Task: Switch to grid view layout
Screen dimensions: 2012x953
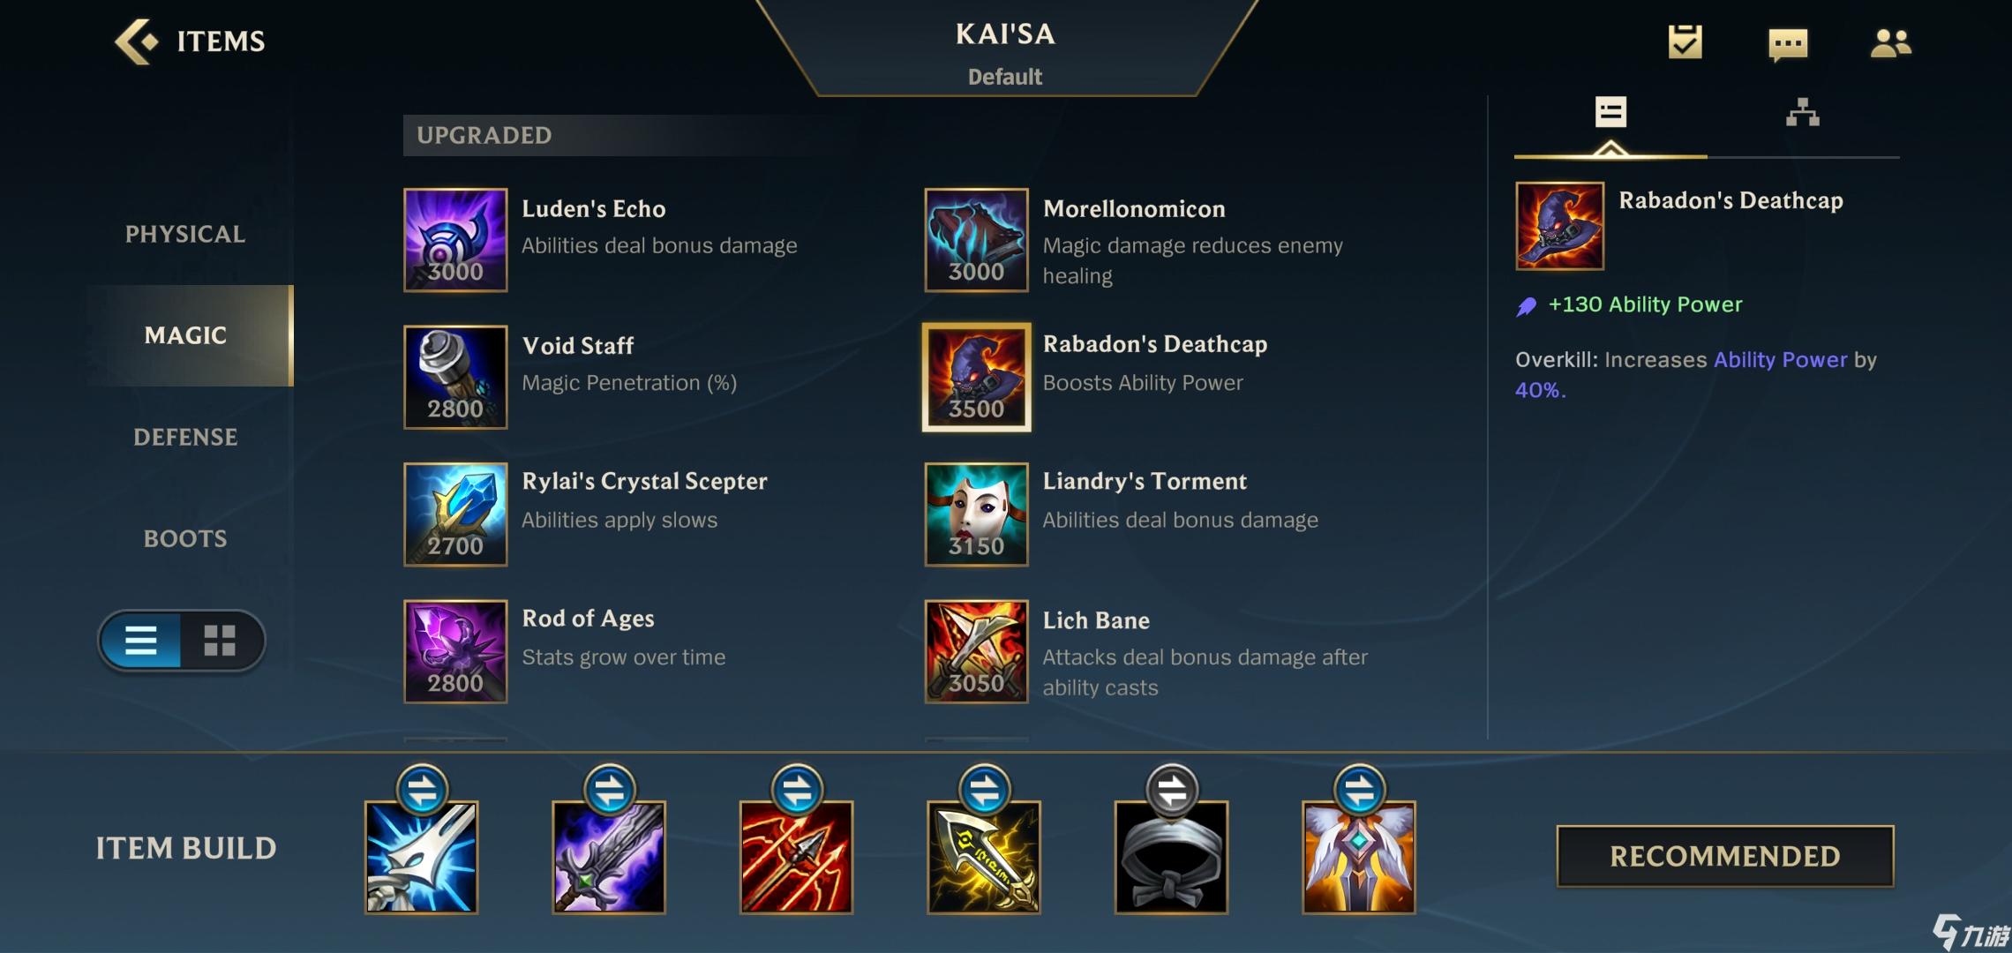Action: tap(220, 641)
